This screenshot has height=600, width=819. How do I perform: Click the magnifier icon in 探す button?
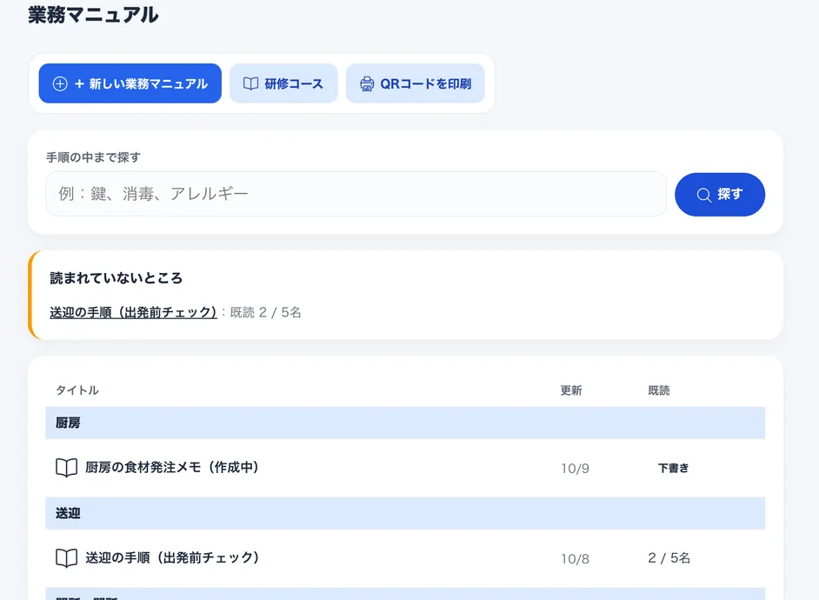click(x=703, y=195)
